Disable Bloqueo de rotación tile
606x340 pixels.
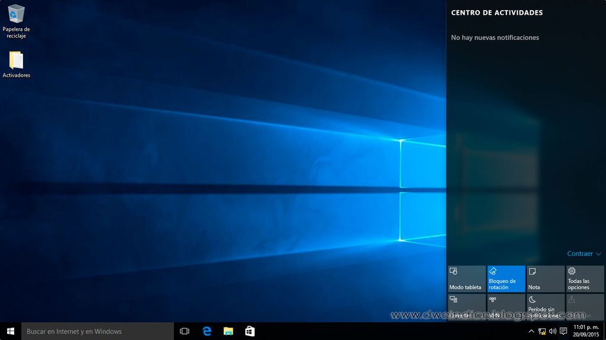[x=506, y=279]
